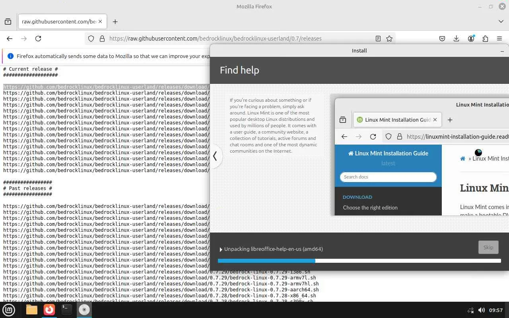Bookmark this page with the star
This screenshot has height=318, width=509.
[389, 39]
